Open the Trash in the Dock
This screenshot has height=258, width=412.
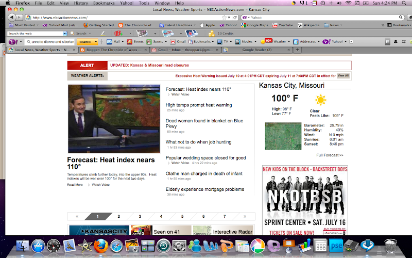coord(391,246)
